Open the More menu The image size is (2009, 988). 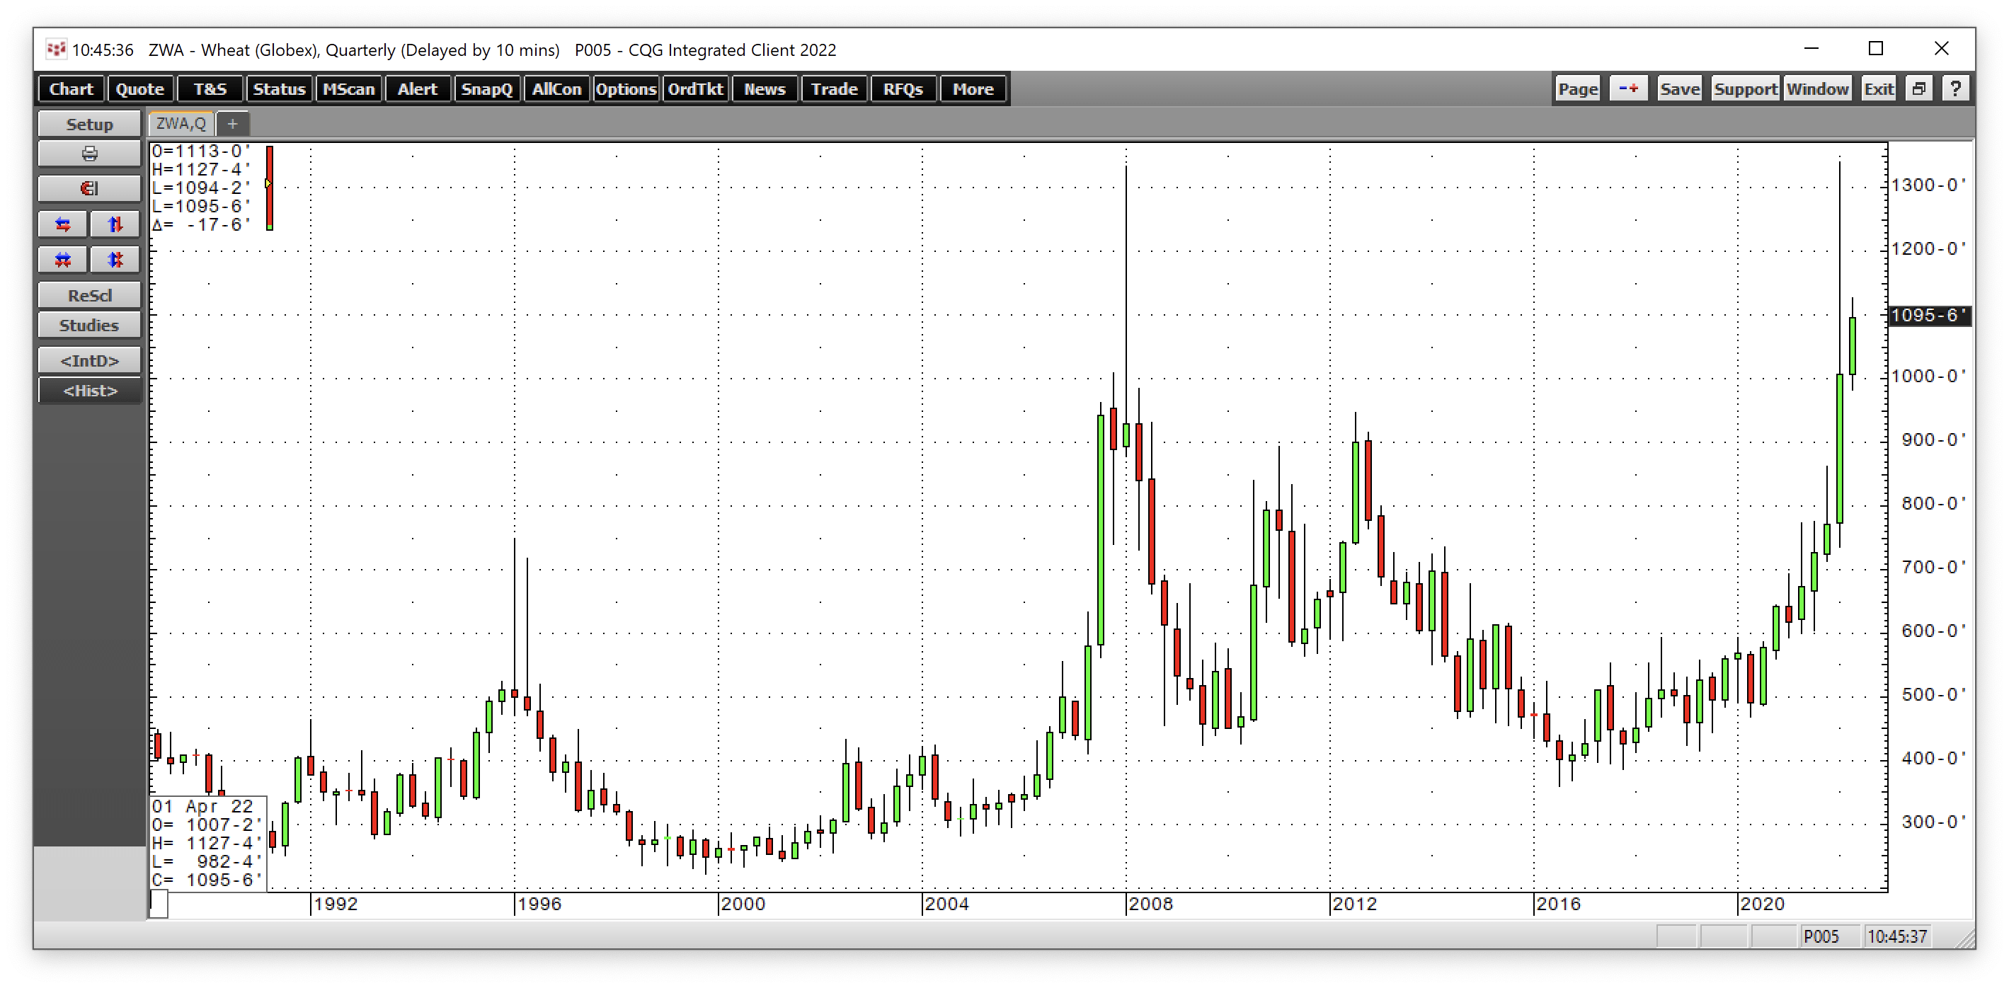[x=973, y=89]
